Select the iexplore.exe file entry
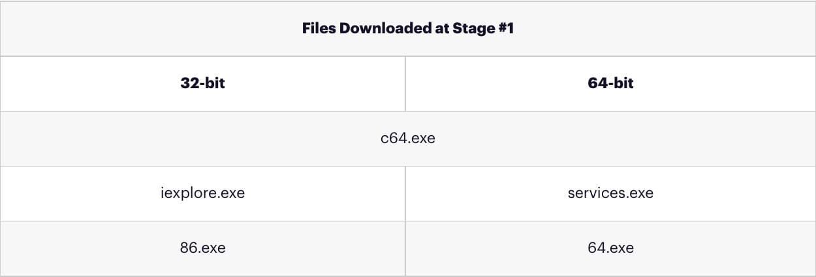This screenshot has height=277, width=816. point(202,193)
